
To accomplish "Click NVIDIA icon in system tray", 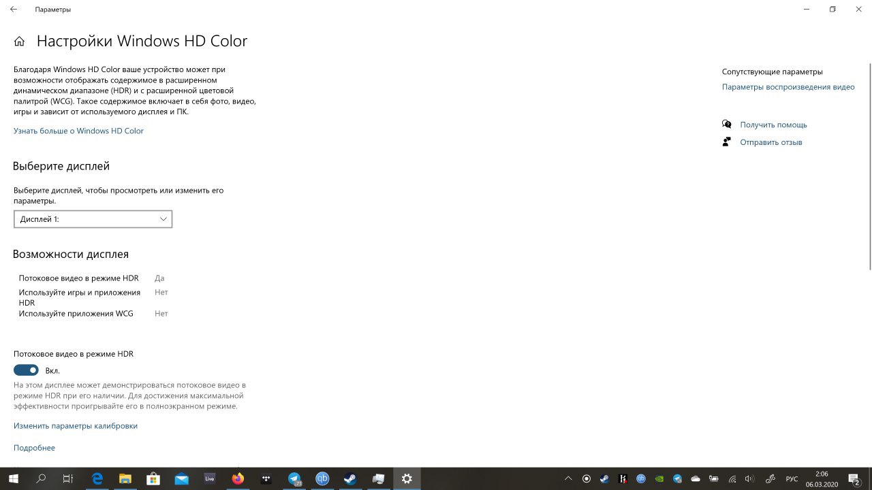I will point(659,479).
